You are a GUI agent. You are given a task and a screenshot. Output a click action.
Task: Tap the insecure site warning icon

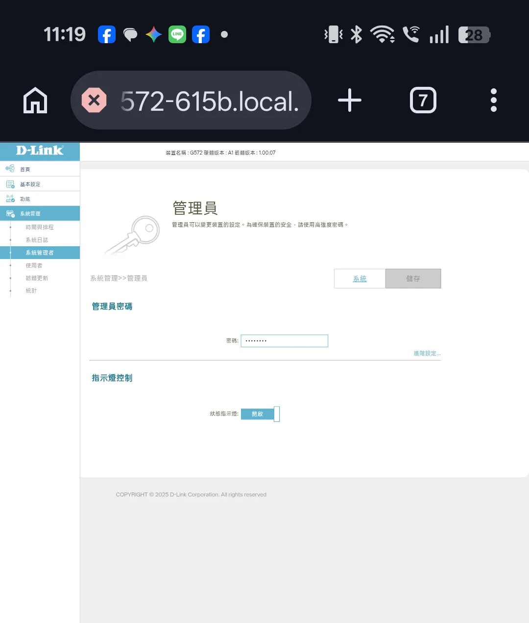[94, 100]
